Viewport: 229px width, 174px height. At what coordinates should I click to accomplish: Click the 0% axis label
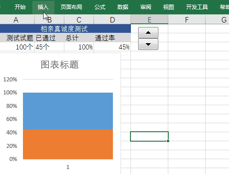pos(13,159)
